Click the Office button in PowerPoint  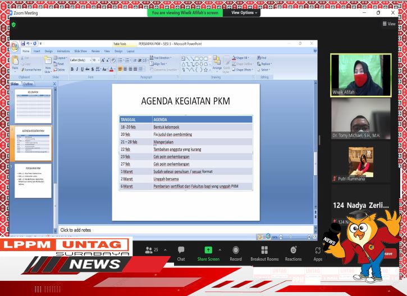tap(15, 47)
